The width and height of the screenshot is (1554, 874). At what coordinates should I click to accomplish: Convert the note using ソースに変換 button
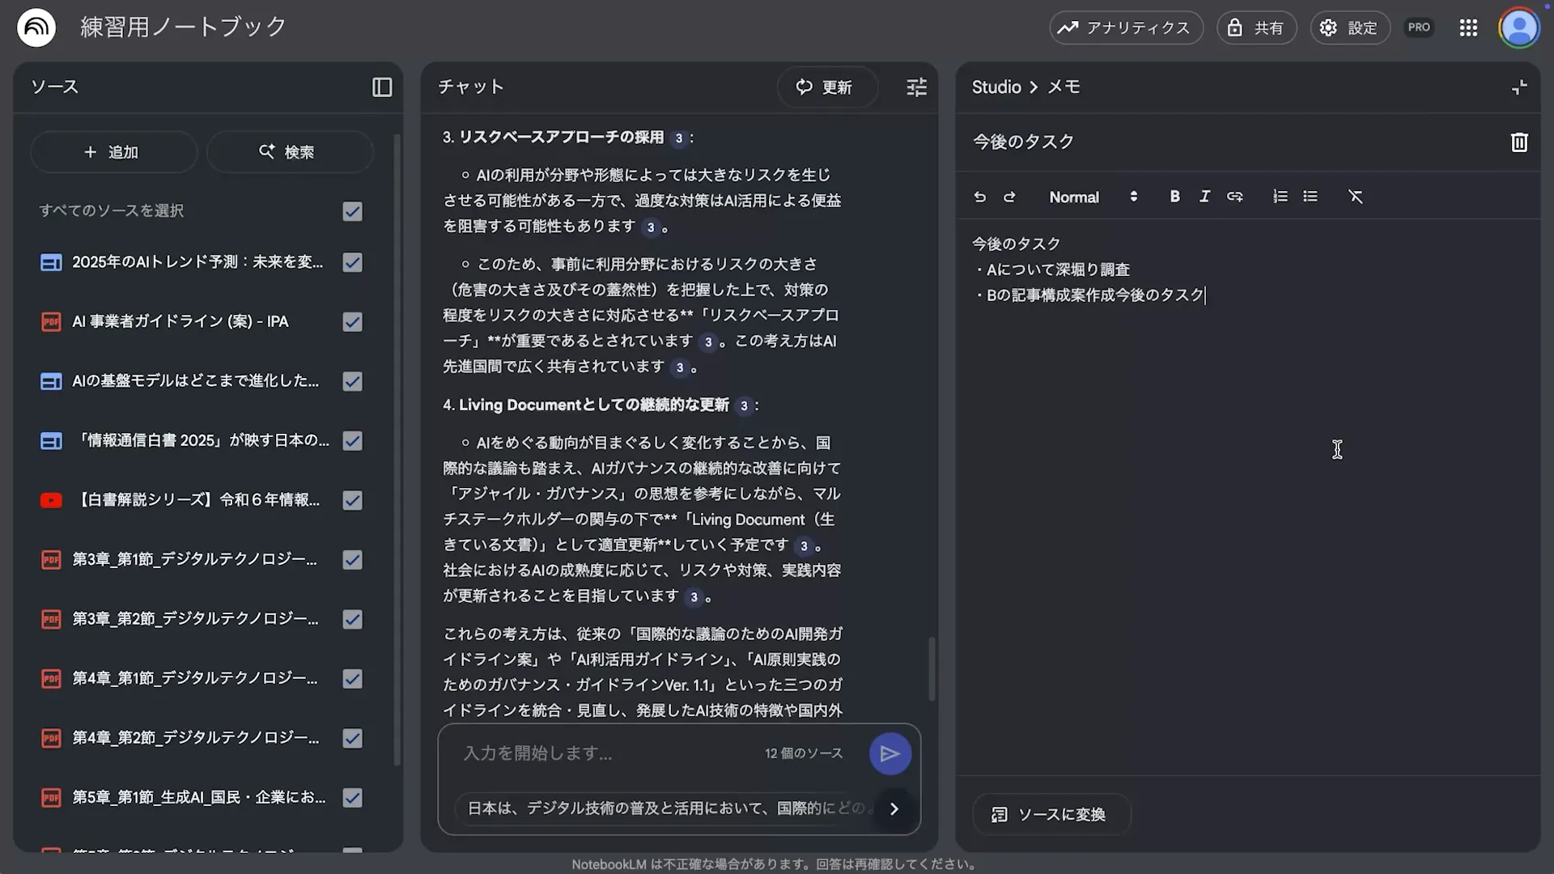[x=1051, y=814]
